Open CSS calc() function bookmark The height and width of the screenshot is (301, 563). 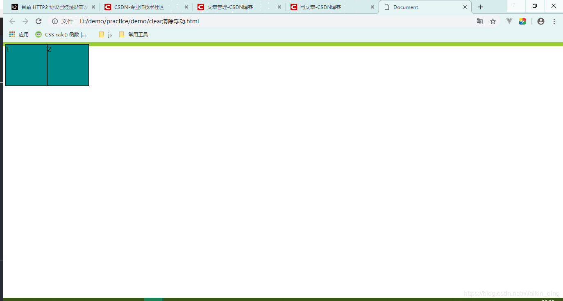tap(61, 34)
